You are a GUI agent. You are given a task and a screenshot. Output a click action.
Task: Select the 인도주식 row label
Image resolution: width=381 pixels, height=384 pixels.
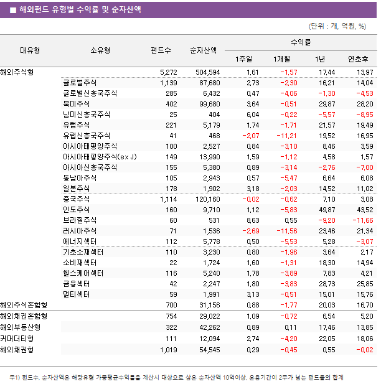(76, 210)
